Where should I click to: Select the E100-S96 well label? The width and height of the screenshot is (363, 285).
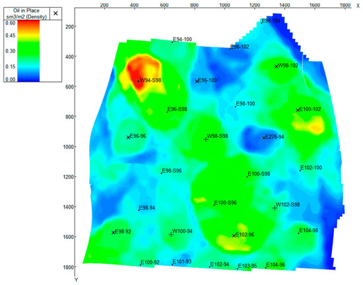pyautogui.click(x=225, y=203)
